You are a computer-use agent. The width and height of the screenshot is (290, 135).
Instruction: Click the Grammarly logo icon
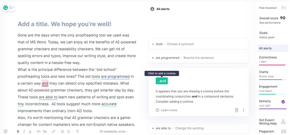tap(6, 8)
